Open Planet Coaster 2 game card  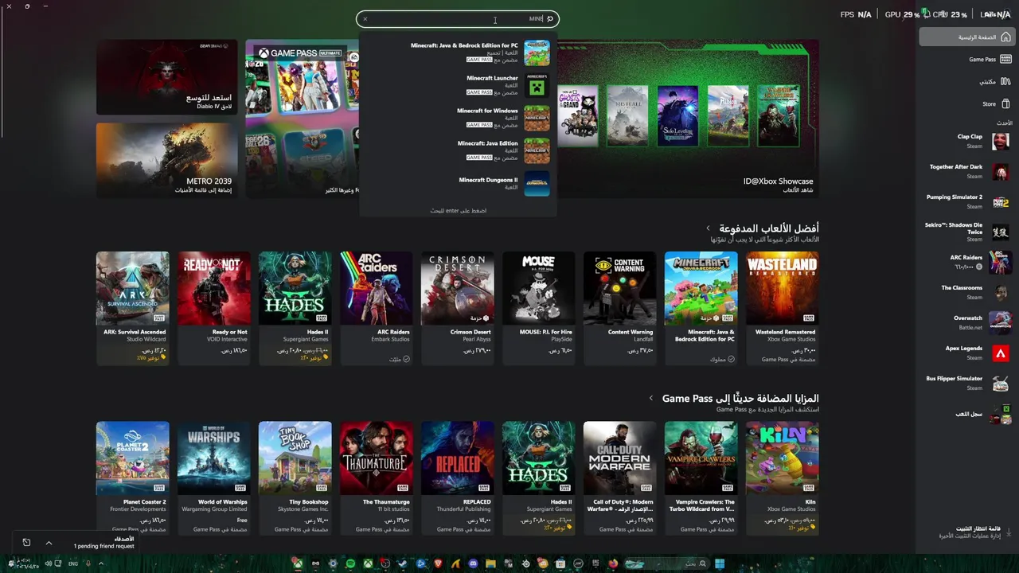[x=132, y=477]
